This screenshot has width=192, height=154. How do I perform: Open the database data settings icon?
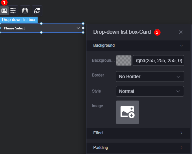pos(25,11)
